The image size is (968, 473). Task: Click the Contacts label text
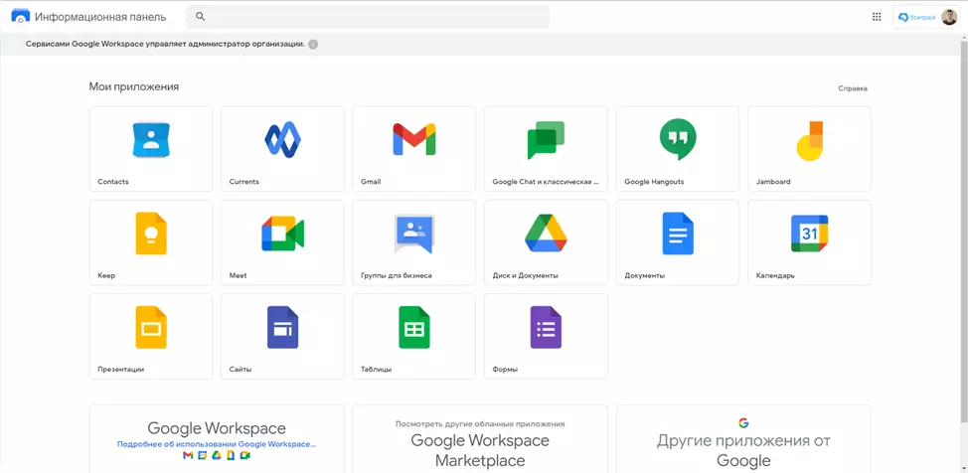(113, 182)
